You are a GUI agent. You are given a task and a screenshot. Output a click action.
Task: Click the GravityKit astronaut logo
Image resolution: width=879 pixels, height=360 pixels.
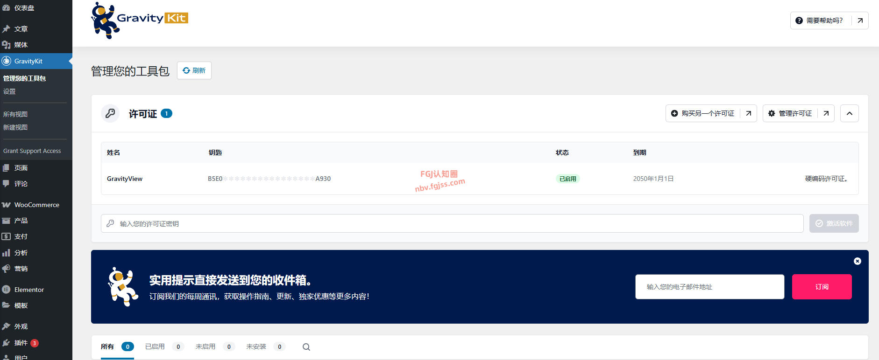tap(139, 21)
